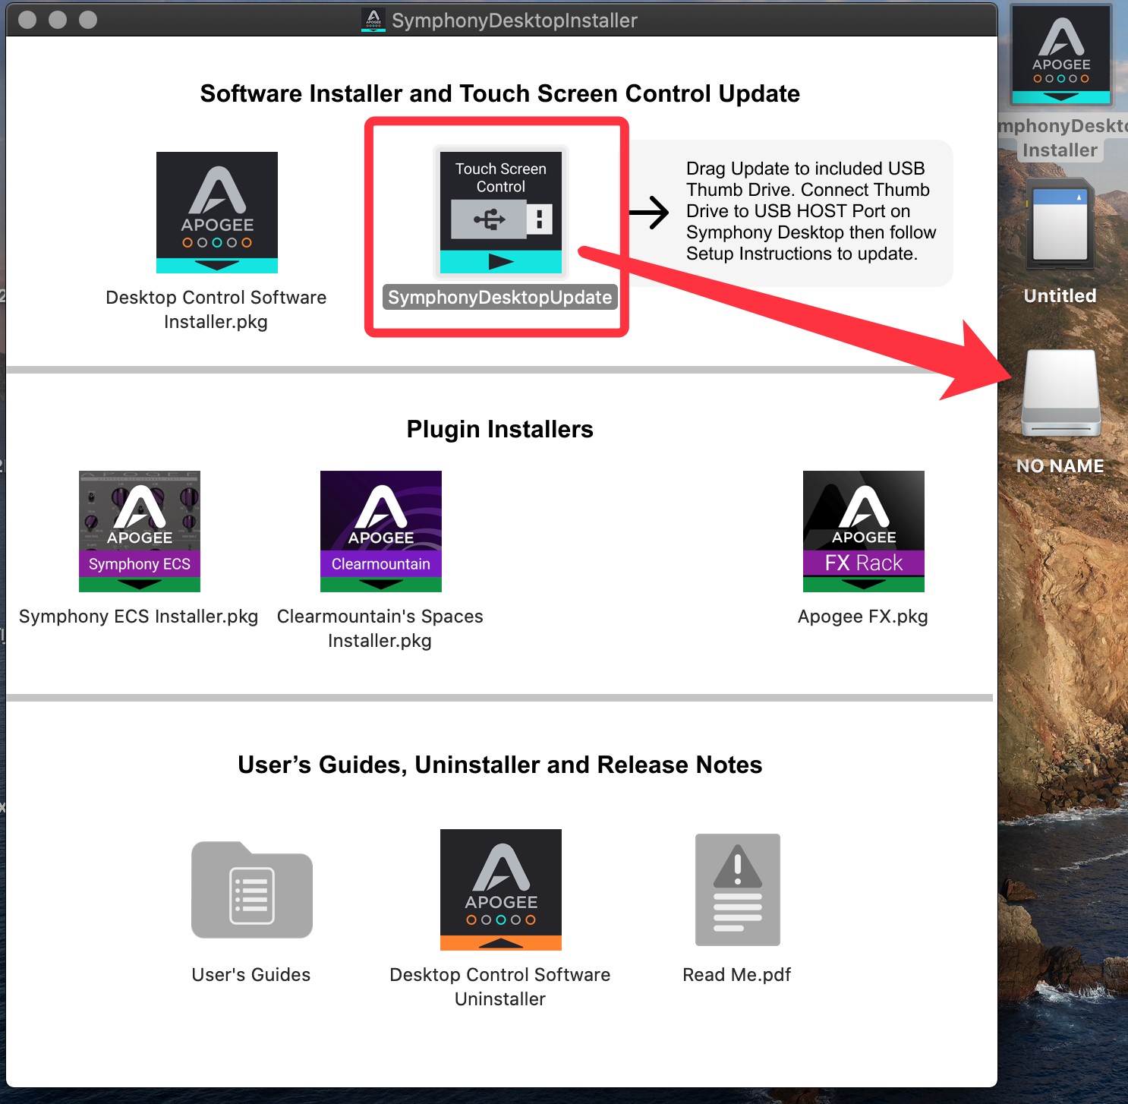The image size is (1128, 1104).
Task: Open the Symphony ECS Installer package icon
Action: [x=140, y=531]
